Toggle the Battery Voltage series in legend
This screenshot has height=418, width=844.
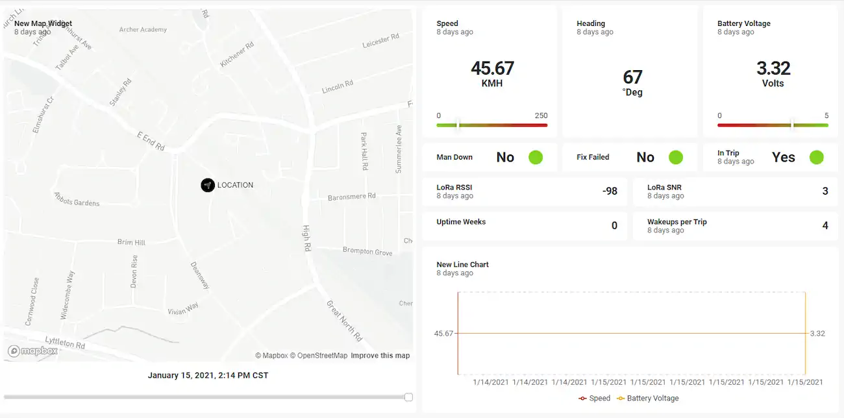click(x=648, y=398)
